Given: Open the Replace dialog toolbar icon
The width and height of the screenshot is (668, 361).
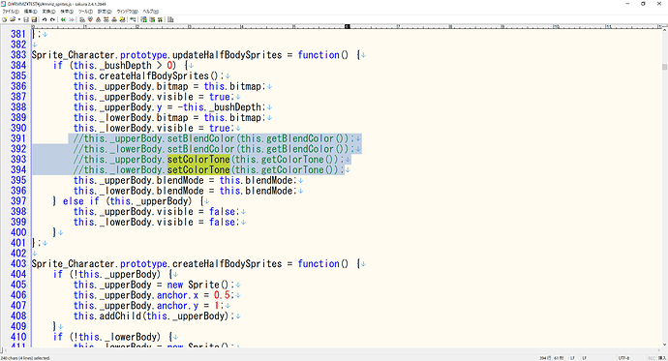Looking at the screenshot, I should pos(106,19).
